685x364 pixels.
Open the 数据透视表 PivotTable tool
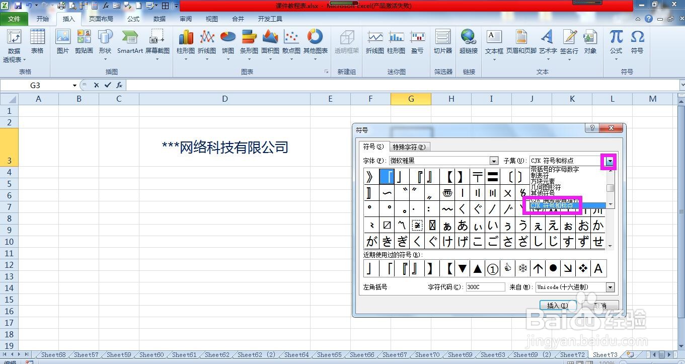pos(14,44)
